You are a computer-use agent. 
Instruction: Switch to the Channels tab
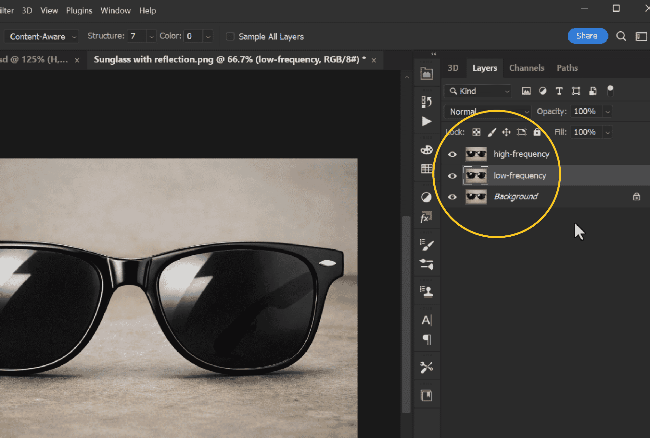click(527, 68)
